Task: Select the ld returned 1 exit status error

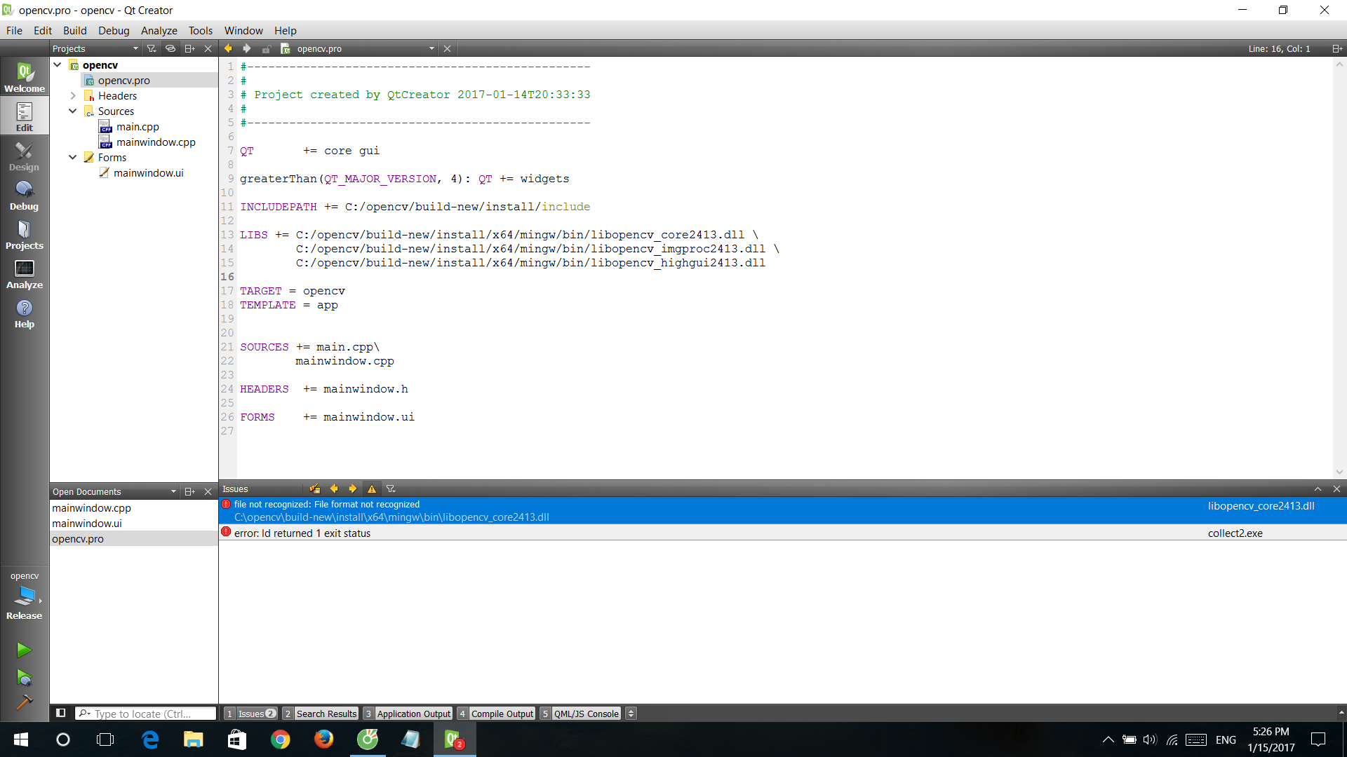Action: [x=782, y=533]
